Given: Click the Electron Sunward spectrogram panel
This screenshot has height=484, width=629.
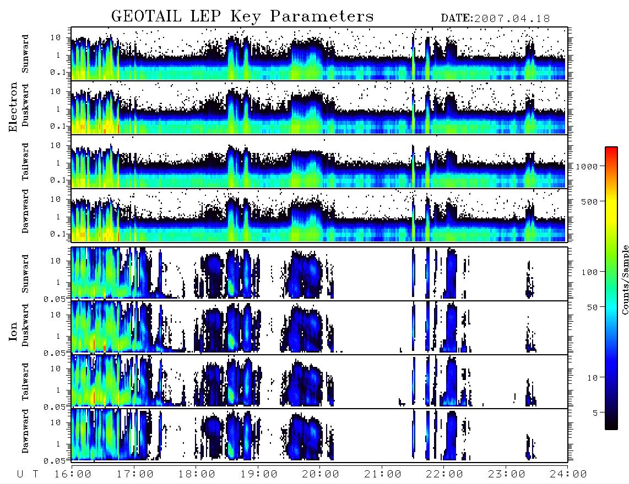Looking at the screenshot, I should [x=319, y=54].
